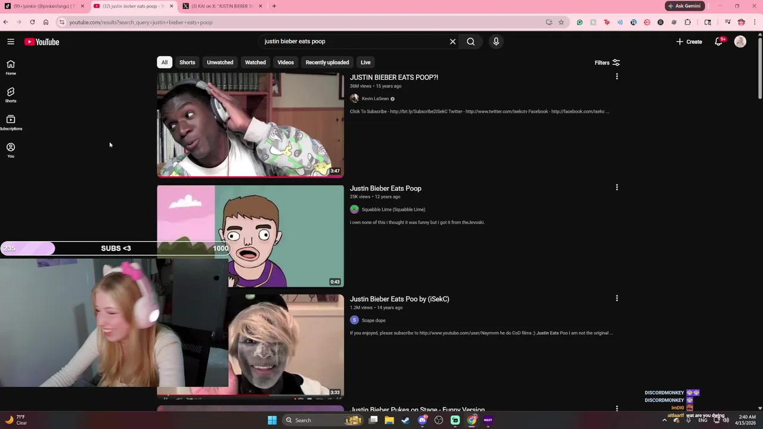Image resolution: width=763 pixels, height=429 pixels.
Task: Open OBS Studio from taskbar
Action: (439, 420)
